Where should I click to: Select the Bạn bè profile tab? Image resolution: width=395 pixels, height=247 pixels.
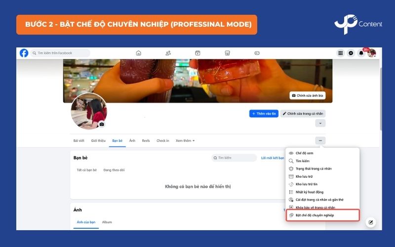point(118,141)
